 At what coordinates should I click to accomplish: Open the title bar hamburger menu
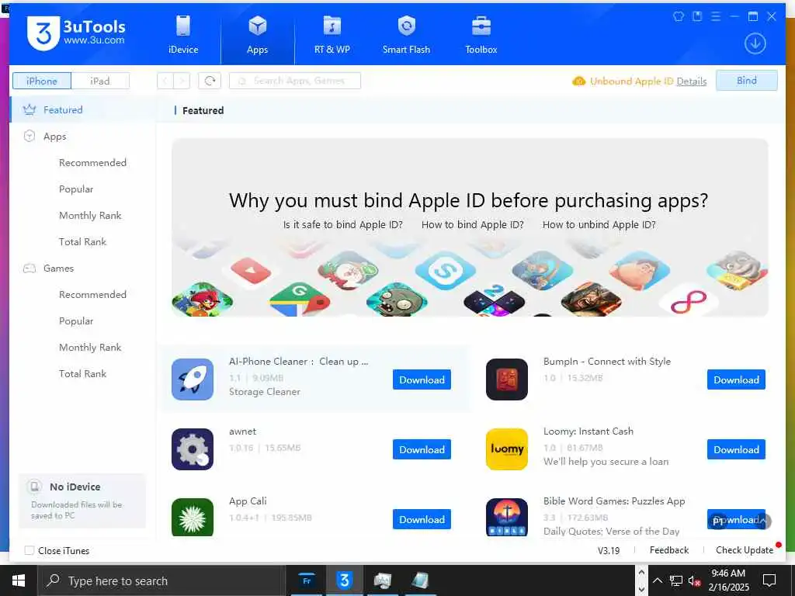[716, 16]
